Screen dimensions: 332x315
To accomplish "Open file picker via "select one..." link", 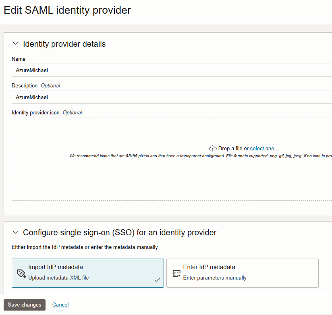I will (264, 149).
